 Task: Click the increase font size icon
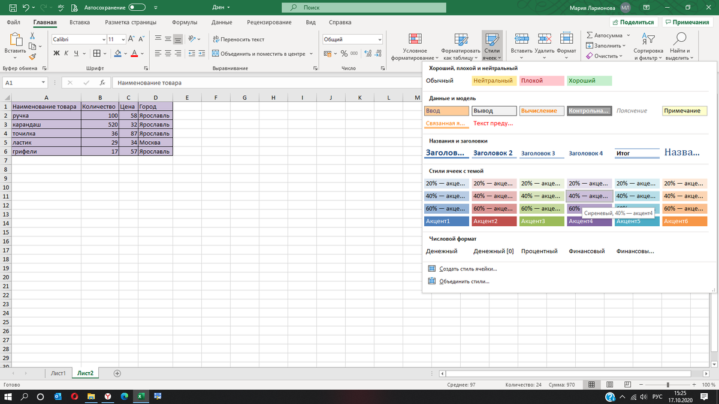point(131,39)
